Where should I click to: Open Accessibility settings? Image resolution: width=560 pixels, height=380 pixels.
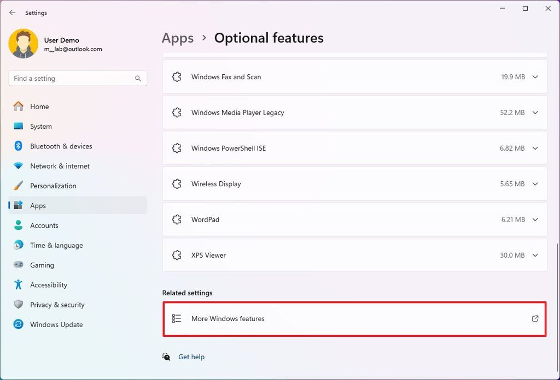(x=49, y=284)
